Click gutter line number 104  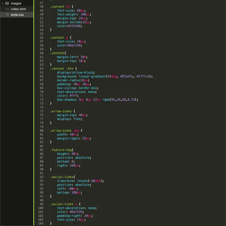pos(41,224)
